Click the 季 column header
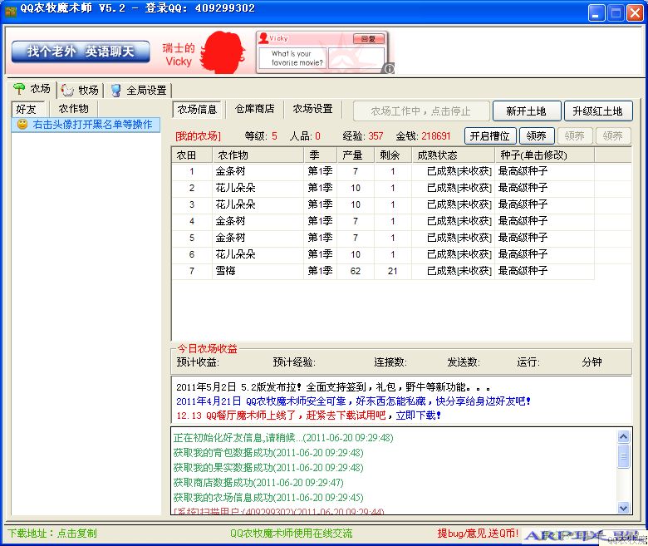The height and width of the screenshot is (546, 648). pos(321,155)
